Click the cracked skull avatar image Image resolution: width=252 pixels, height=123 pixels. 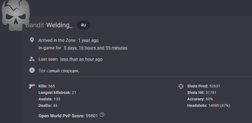[x=15, y=15]
